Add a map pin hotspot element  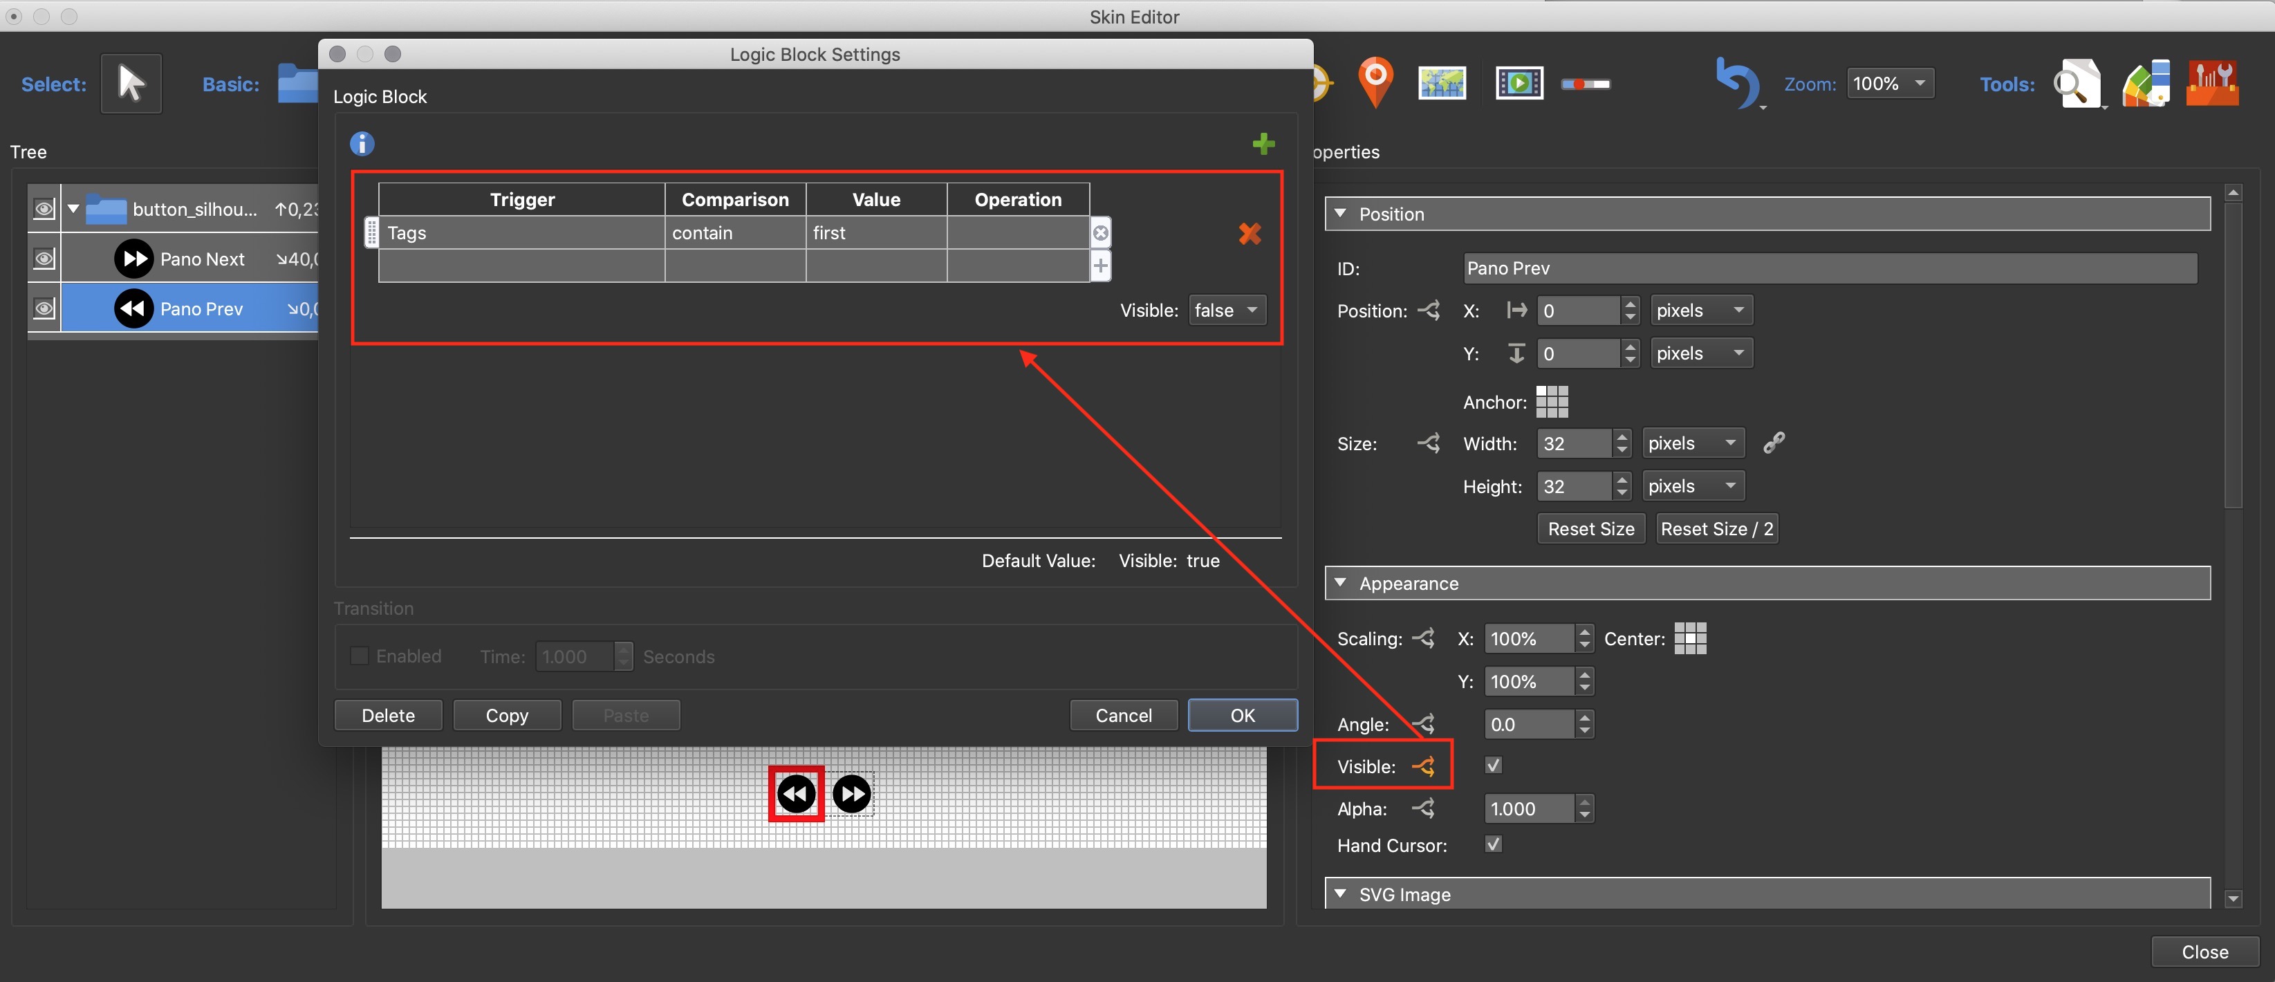tap(1375, 82)
